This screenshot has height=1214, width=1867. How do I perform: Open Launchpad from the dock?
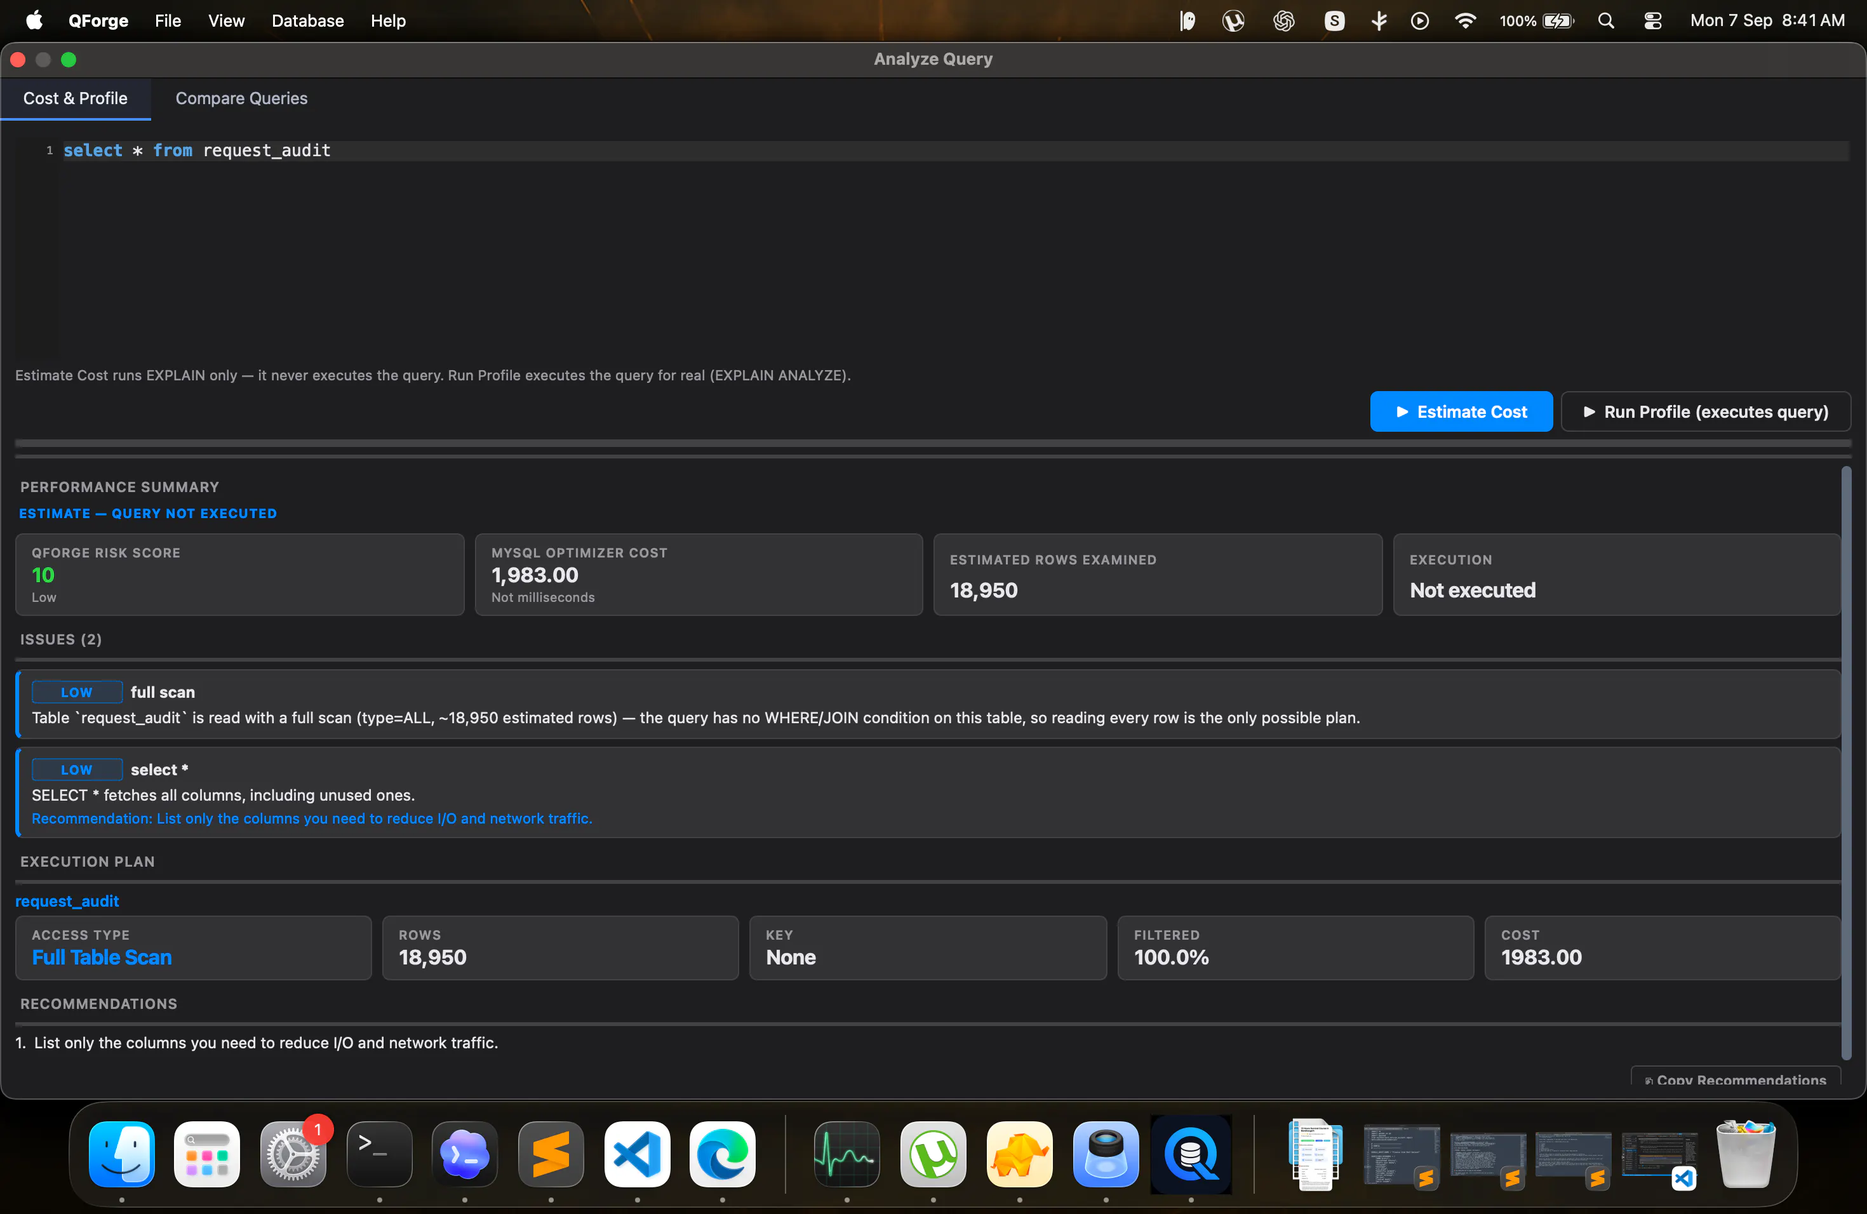207,1154
